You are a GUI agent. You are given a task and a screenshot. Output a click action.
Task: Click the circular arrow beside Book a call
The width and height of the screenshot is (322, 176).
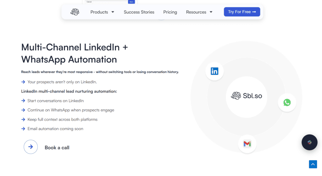[31, 147]
